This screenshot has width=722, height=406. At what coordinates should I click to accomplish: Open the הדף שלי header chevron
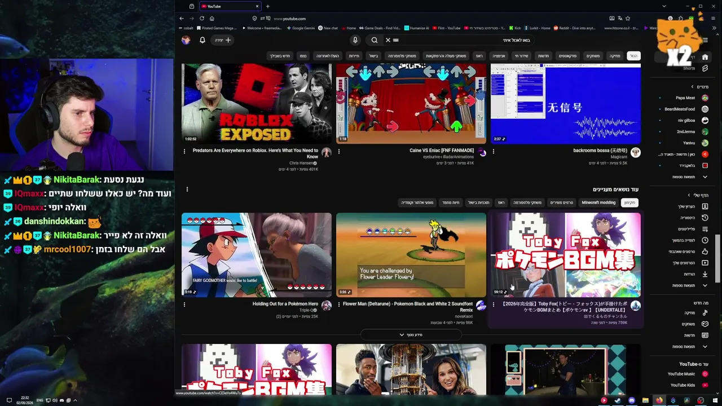coord(689,195)
